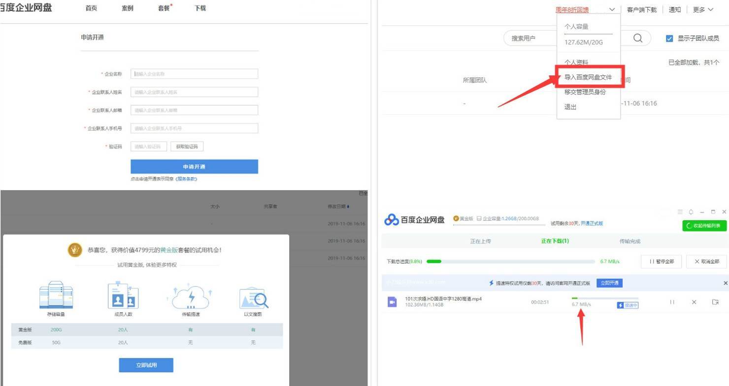Viewport: 729px width, 386px height.
Task: Click the 以文搜图 image search illustration
Action: (x=253, y=297)
